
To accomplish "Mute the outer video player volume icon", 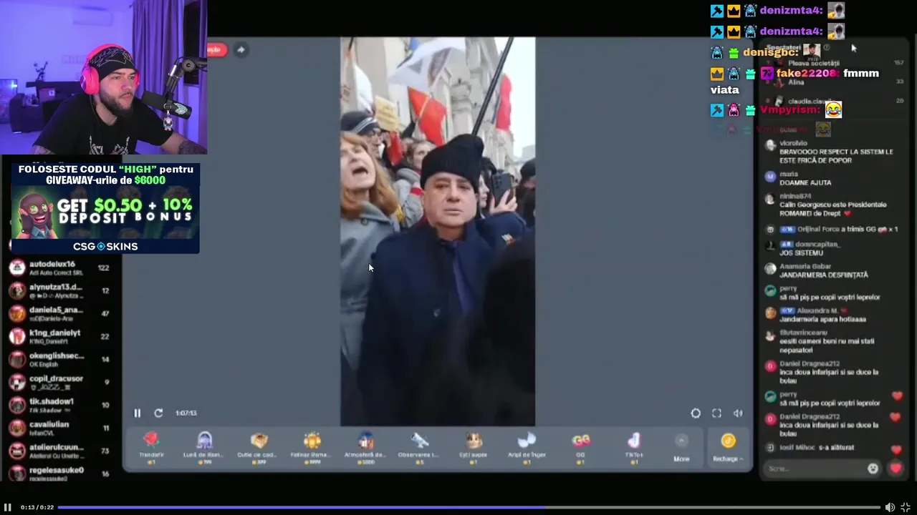I will [890, 507].
